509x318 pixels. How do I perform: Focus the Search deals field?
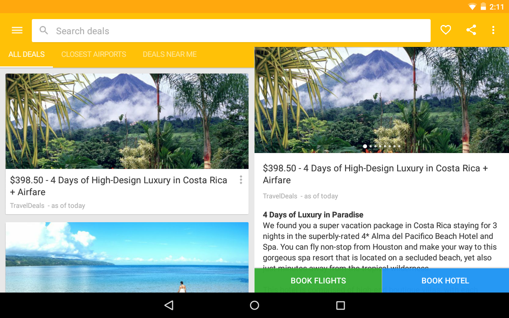[231, 31]
